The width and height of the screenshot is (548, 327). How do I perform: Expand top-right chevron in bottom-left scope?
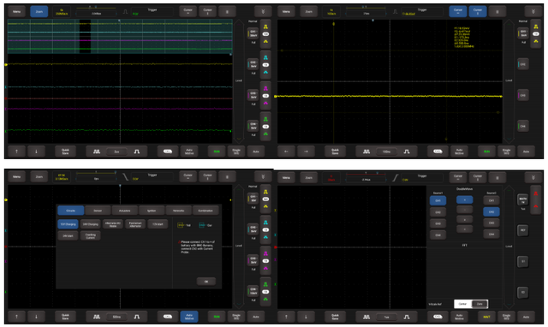point(263,177)
